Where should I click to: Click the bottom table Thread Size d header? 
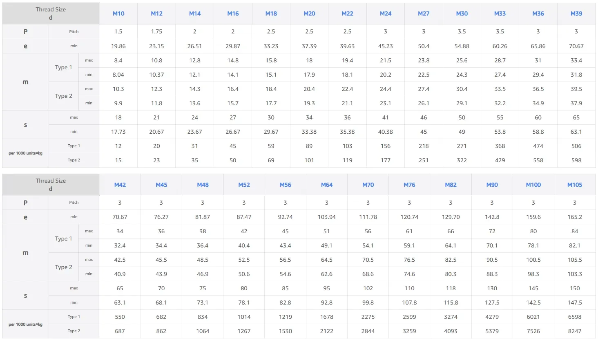pos(51,185)
